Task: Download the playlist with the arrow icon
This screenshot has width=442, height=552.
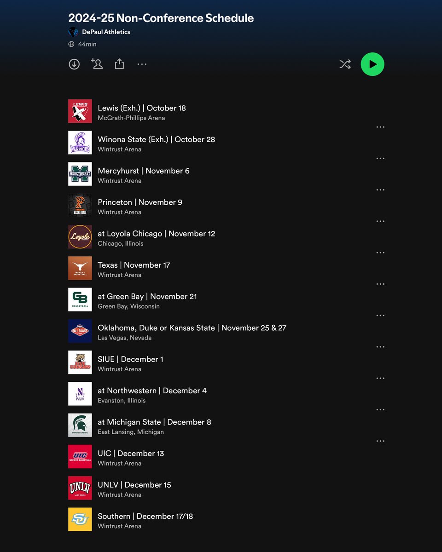Action: [x=74, y=64]
